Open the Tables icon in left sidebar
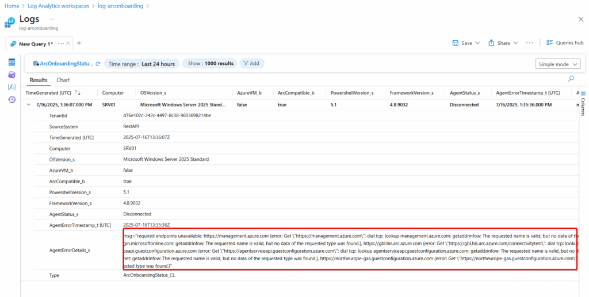 click(12, 62)
